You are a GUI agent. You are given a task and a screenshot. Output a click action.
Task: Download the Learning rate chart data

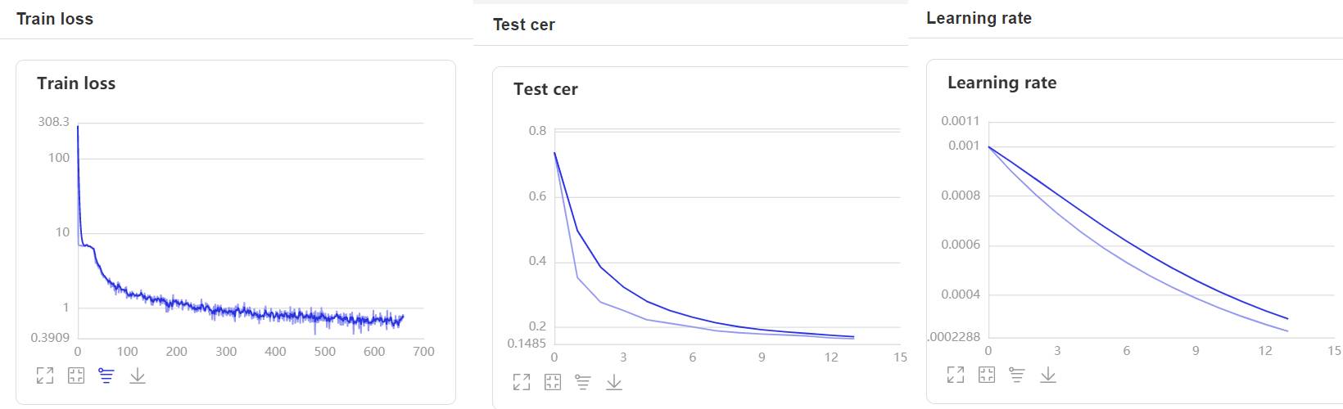tap(1048, 375)
